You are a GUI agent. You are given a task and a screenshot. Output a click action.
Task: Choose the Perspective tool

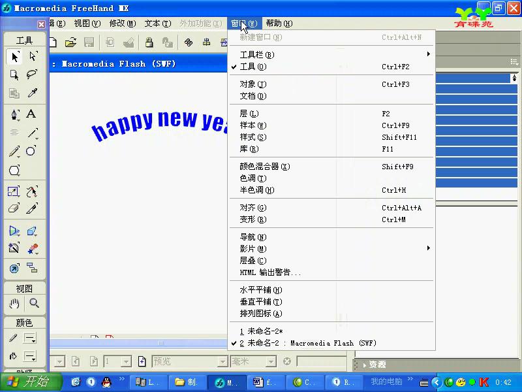click(14, 231)
